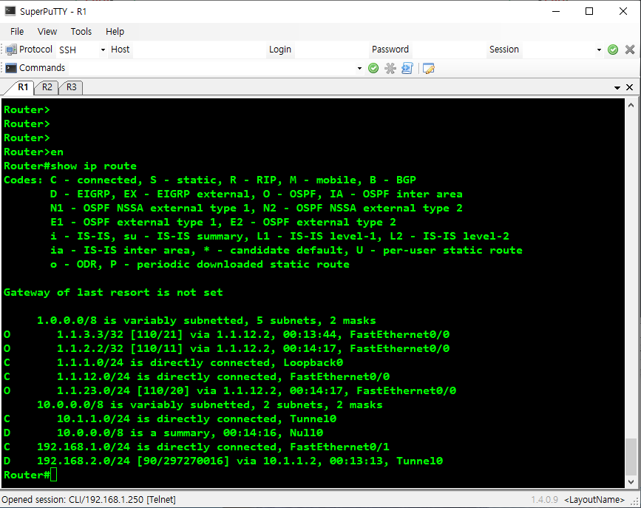Click the 192.168.2.0/24 EIGRP route line
The width and height of the screenshot is (641, 508).
point(223,461)
